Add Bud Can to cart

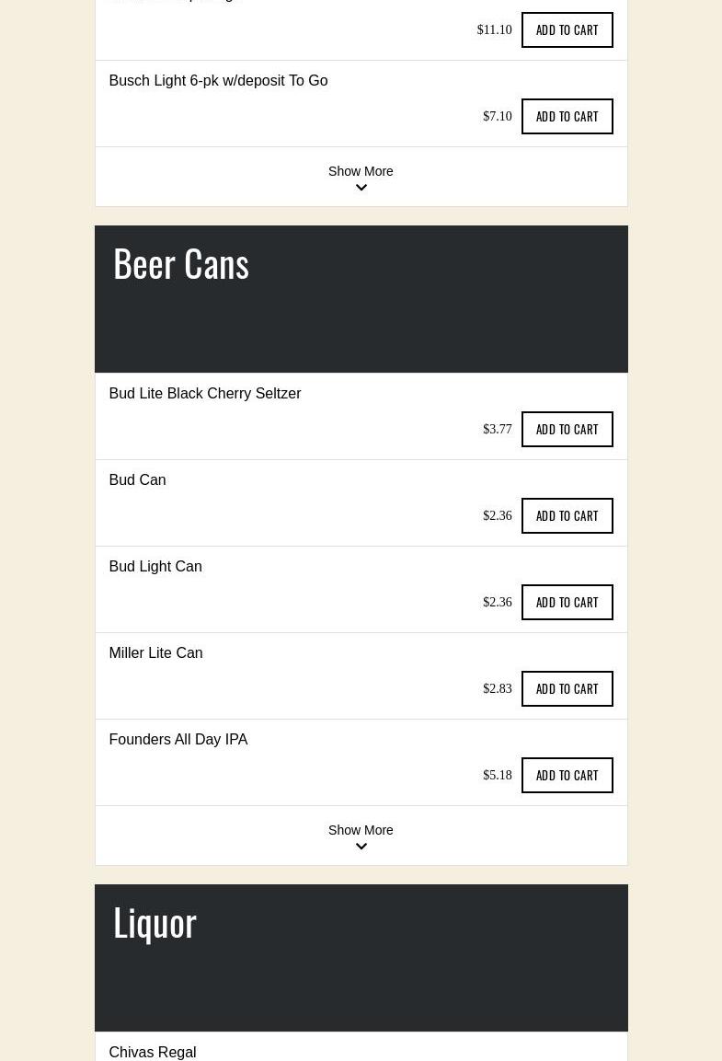point(567,515)
